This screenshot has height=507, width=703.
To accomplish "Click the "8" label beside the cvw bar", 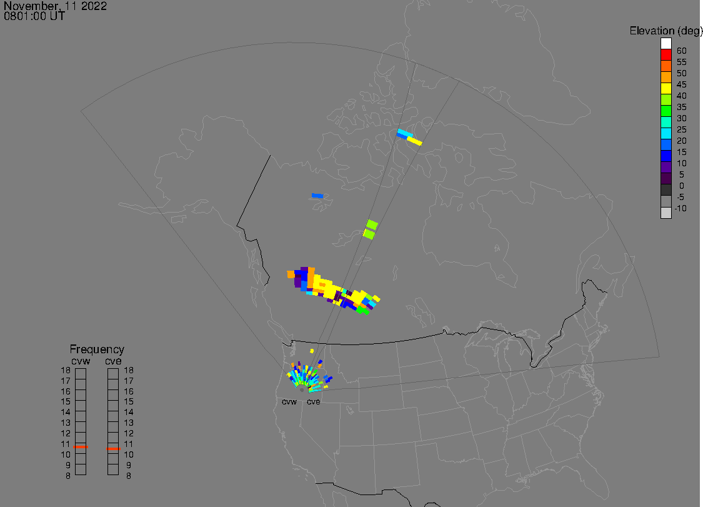I will [x=67, y=476].
